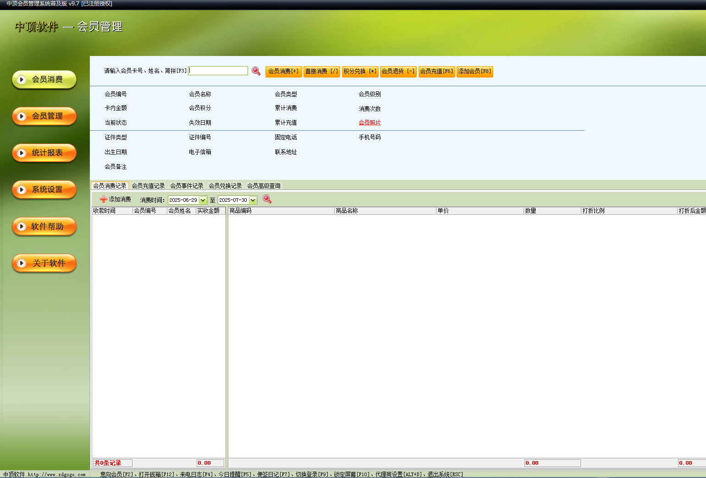Sort by the 商品名称 column header
Image resolution: width=706 pixels, height=478 pixels.
coord(347,211)
